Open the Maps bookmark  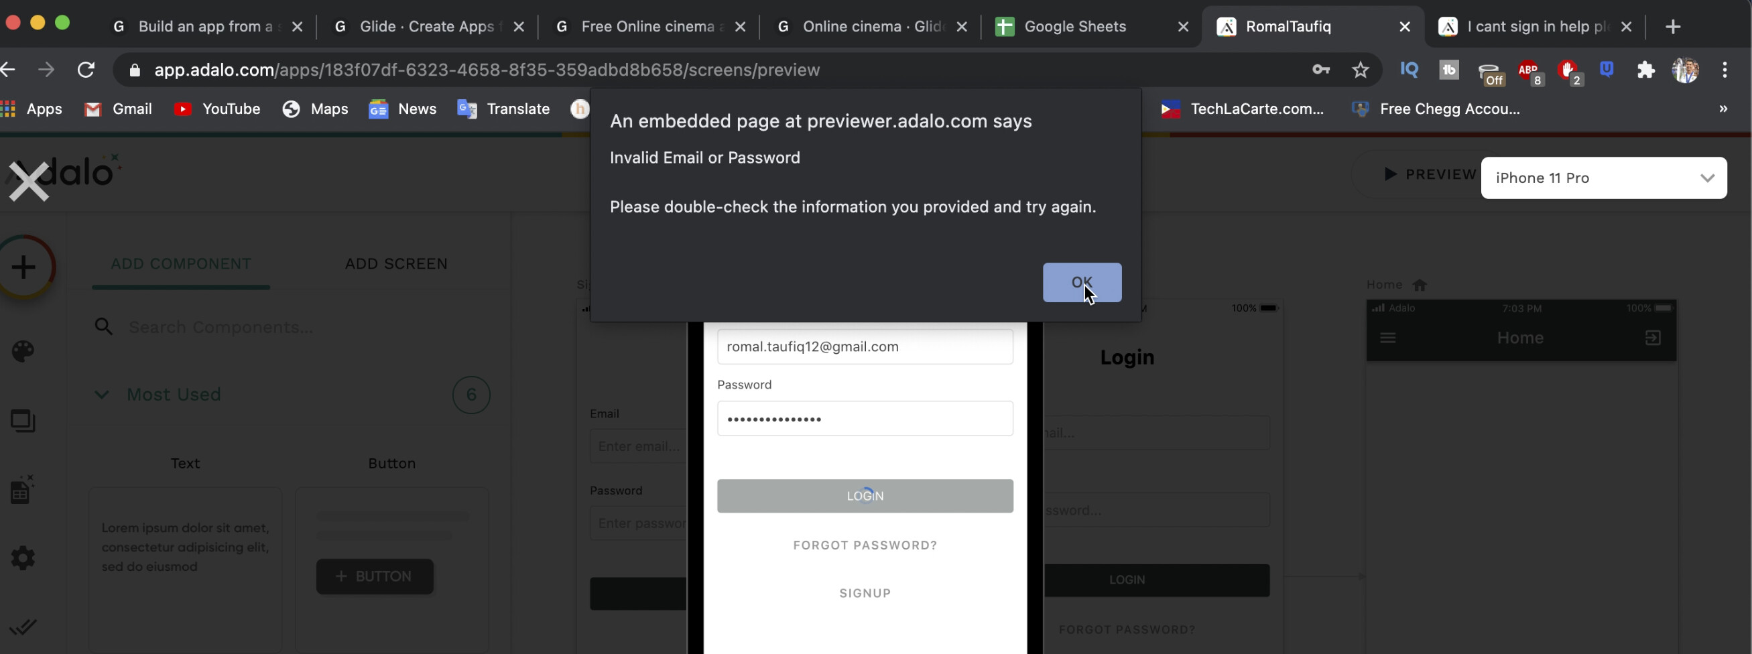pos(316,109)
